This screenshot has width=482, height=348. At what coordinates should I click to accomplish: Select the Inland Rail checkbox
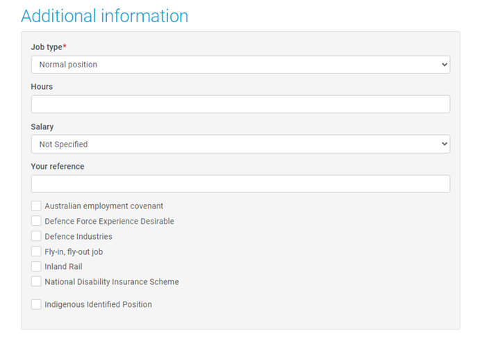point(36,266)
